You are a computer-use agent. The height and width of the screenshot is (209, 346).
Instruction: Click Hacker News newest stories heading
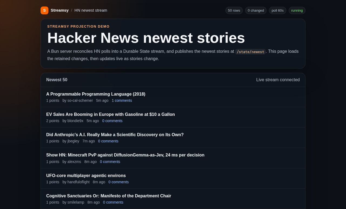click(x=146, y=38)
